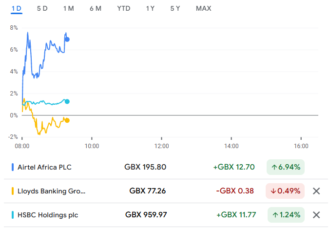Open HSBC Holdings plc stock row
The image size is (329, 229).
(x=166, y=215)
